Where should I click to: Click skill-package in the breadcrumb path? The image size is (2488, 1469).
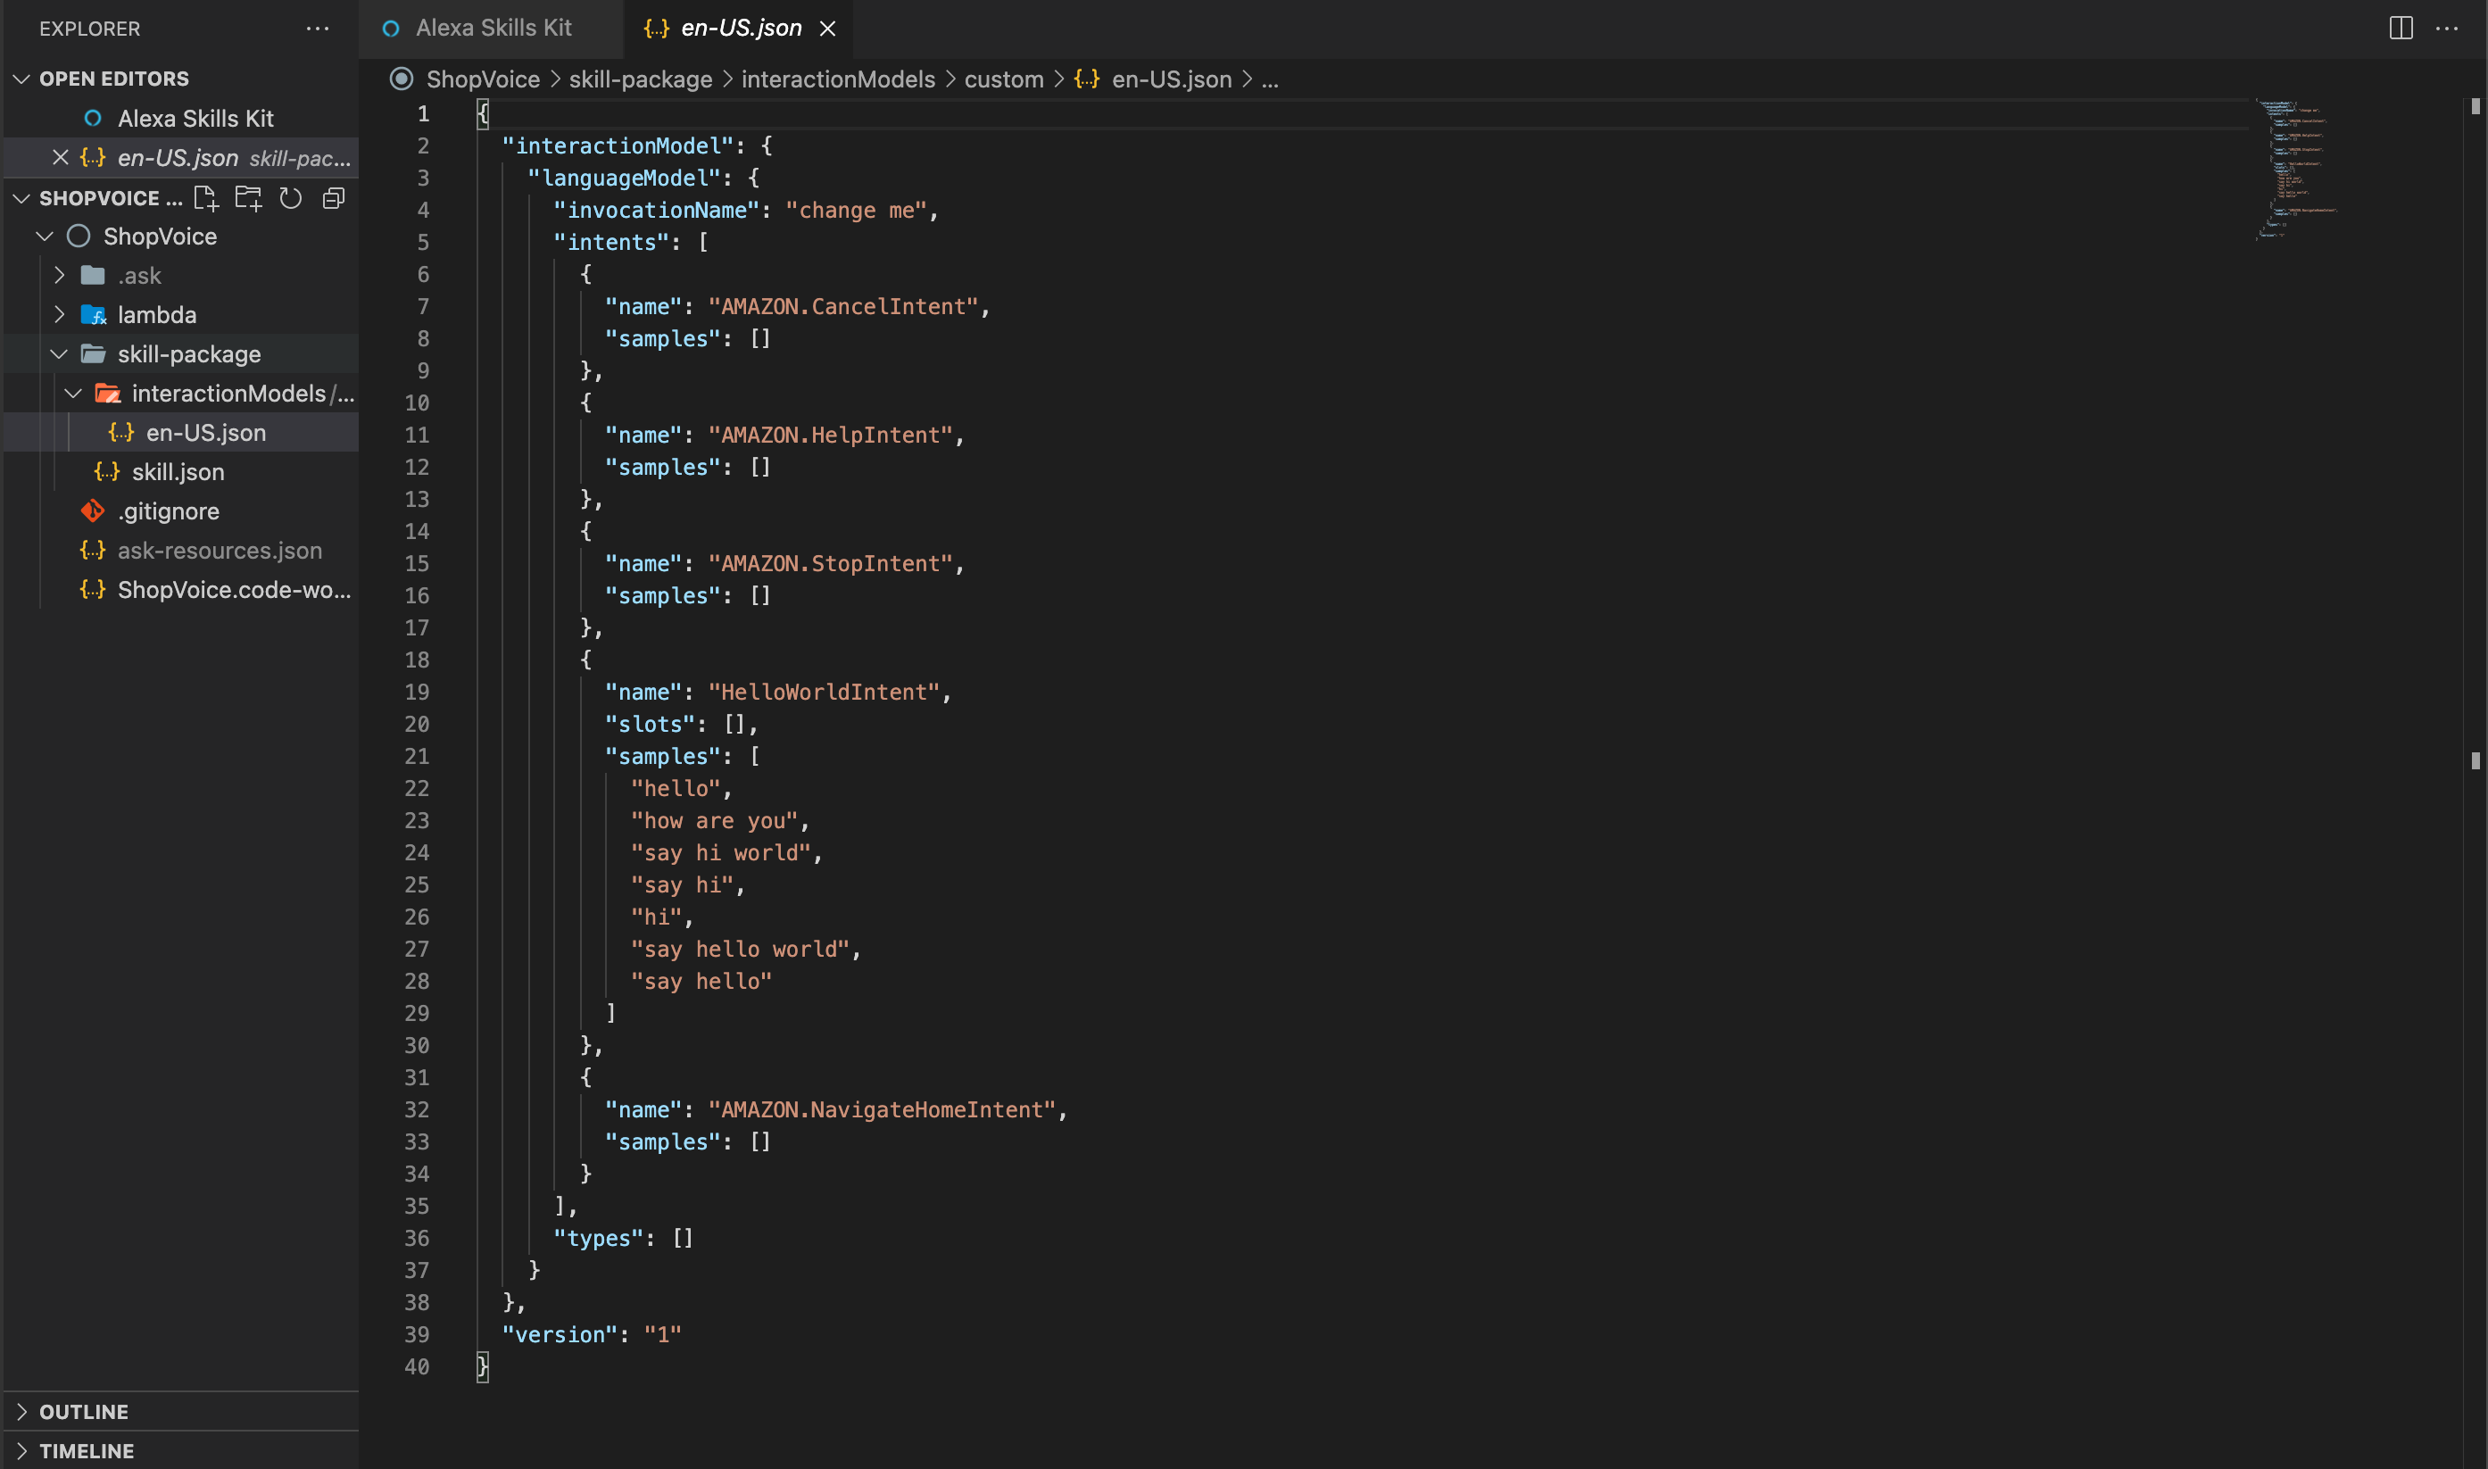pos(639,79)
